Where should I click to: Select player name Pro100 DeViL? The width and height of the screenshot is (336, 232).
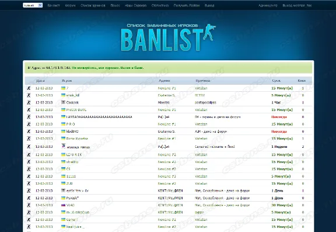(76, 110)
